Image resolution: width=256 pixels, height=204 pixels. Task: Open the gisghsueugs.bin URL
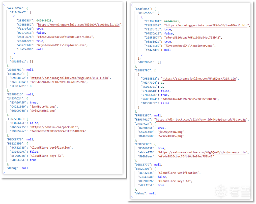(203, 152)
